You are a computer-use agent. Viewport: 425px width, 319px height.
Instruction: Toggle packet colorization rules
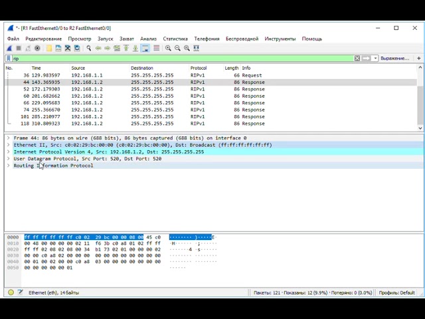(x=157, y=49)
